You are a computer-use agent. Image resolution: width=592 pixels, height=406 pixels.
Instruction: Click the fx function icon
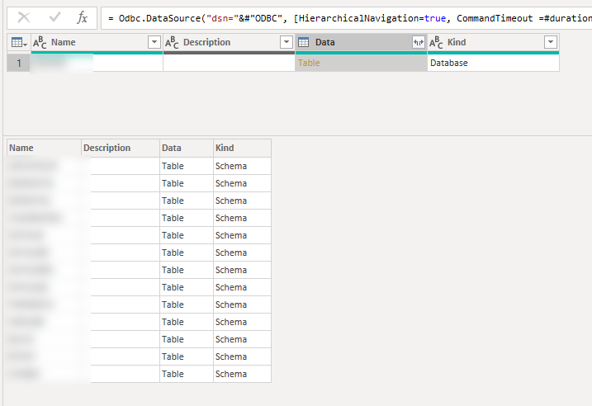[82, 17]
